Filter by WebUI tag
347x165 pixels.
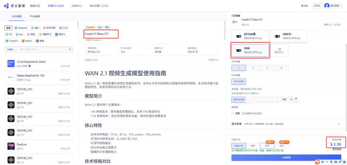click(x=27, y=41)
